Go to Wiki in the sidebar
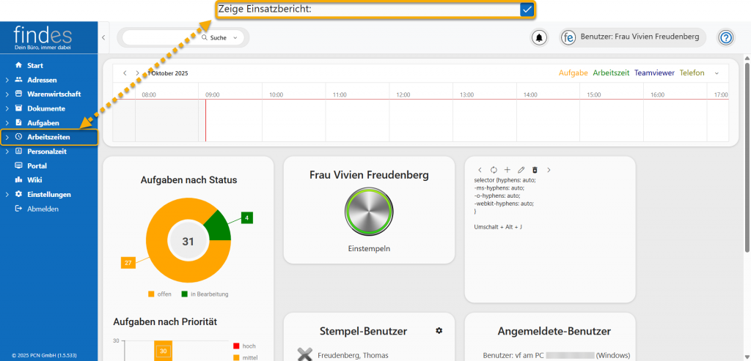 (34, 180)
